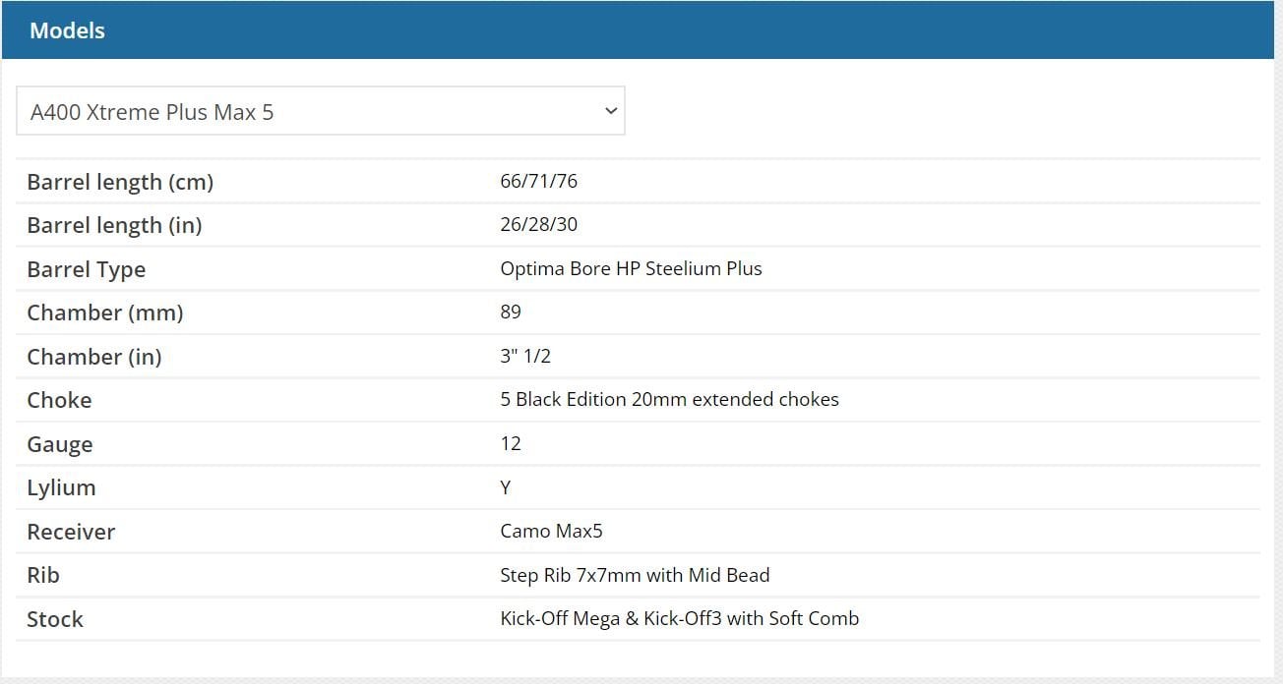The height and width of the screenshot is (684, 1283).
Task: Click the Lylium row label
Action: tap(61, 487)
